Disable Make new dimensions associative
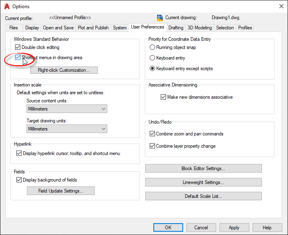Image resolution: width=288 pixels, height=235 pixels. [163, 98]
